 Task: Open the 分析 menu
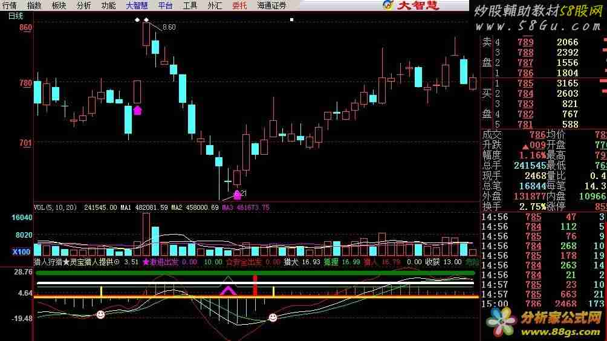[x=83, y=5]
